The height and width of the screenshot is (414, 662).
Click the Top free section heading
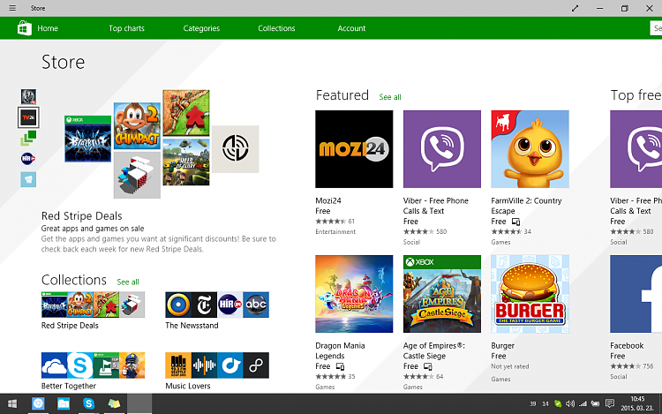coord(636,95)
